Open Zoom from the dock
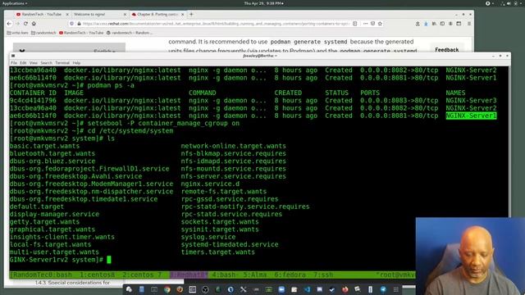 [x=281, y=289]
